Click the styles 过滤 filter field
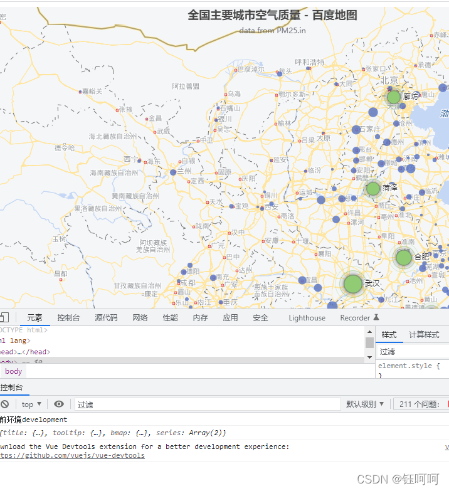 tap(413, 352)
